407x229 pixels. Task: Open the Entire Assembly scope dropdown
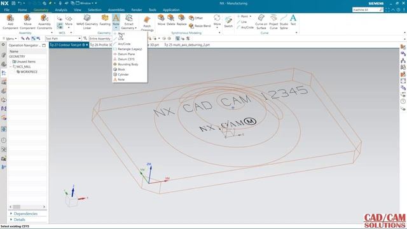[100, 38]
